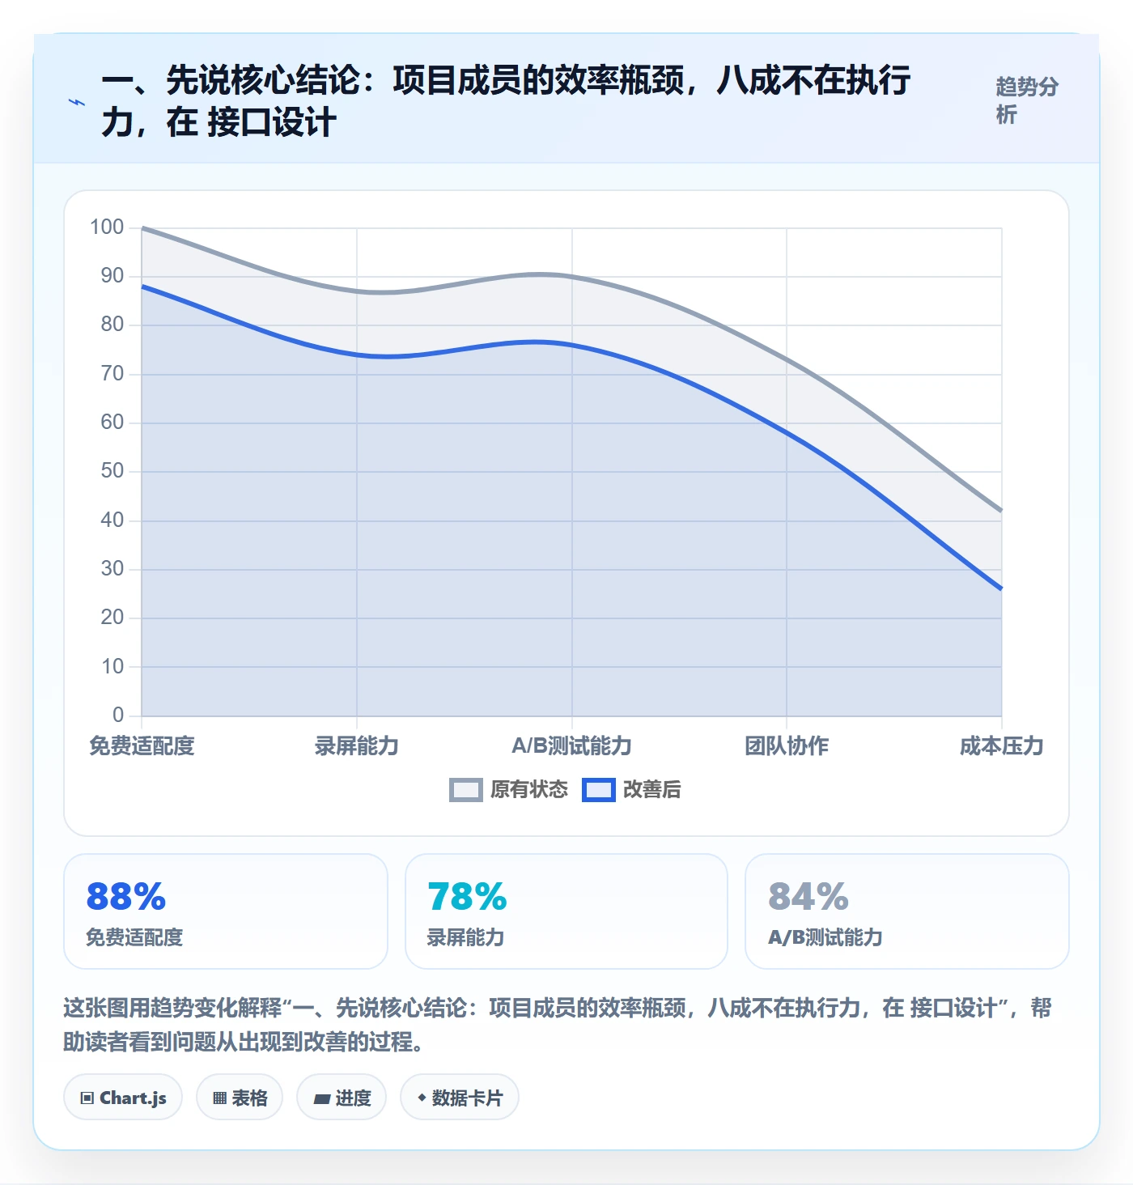Click the 进度 tag
Screen dimensions: 1133x1185
342,1098
